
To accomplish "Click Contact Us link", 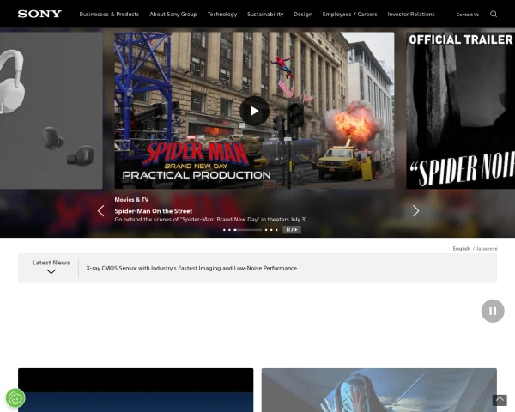I will (x=468, y=15).
